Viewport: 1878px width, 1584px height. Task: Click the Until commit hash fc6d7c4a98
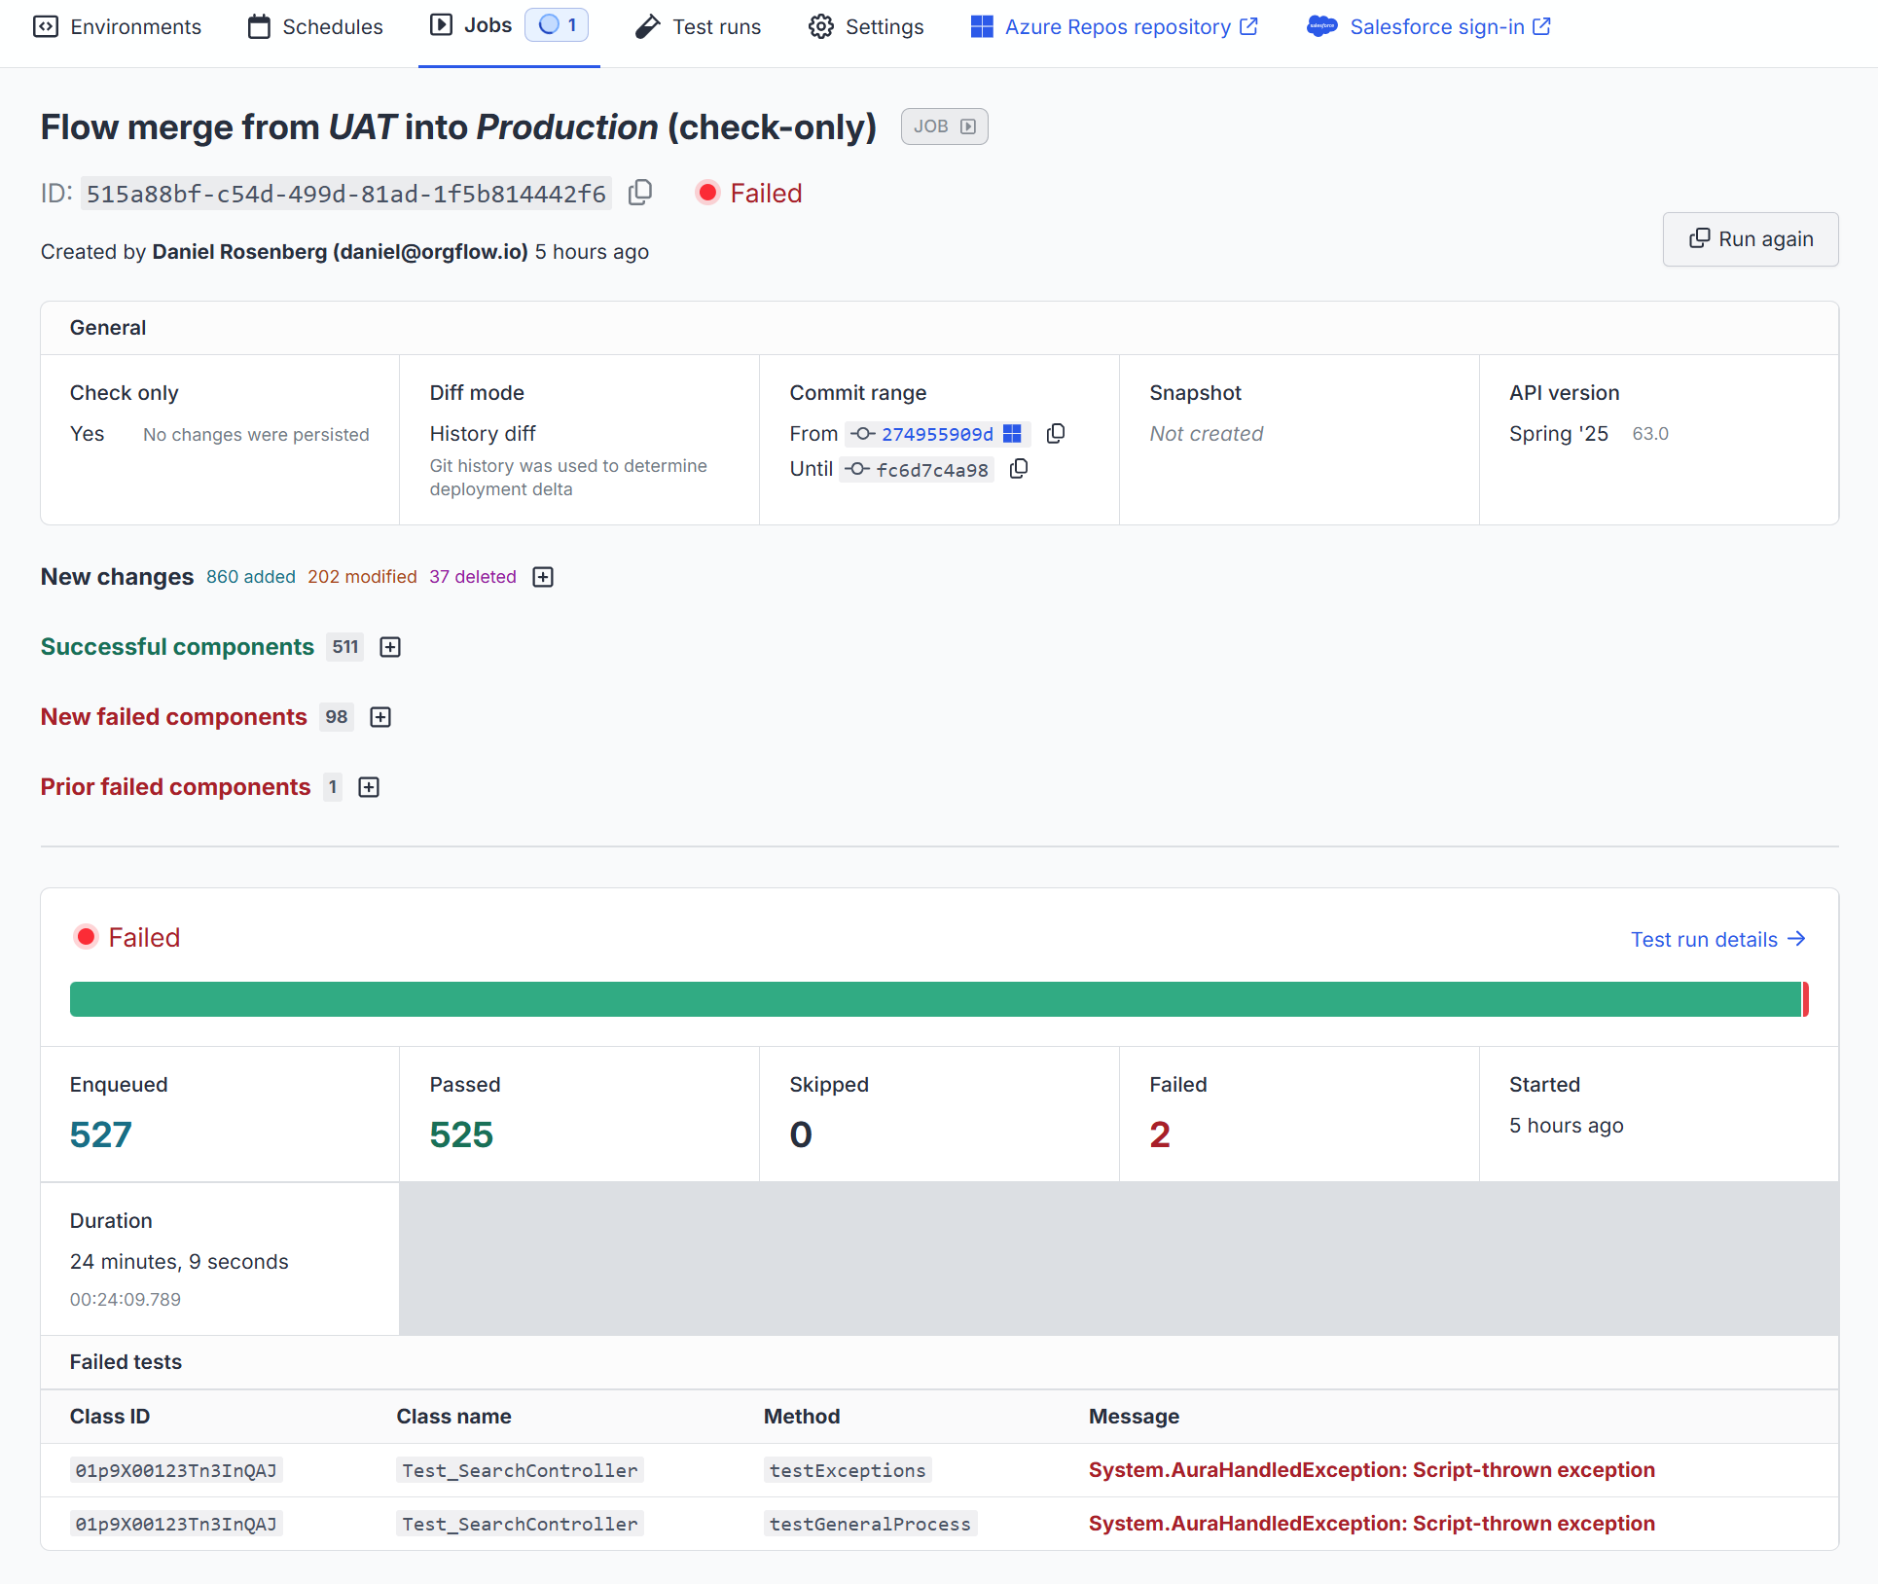(931, 470)
